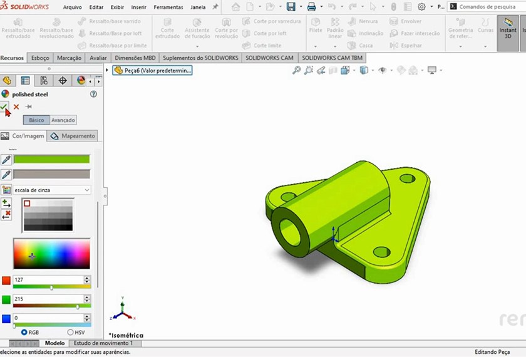Open the escala de cinza swatch dropdown
Screen dimensions: 526x357
(x=86, y=190)
